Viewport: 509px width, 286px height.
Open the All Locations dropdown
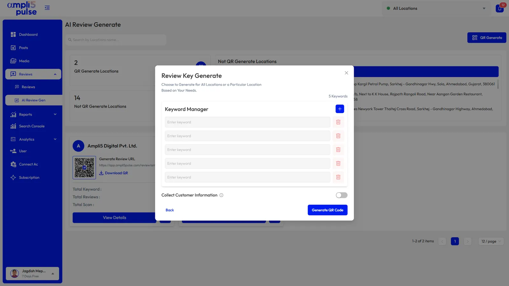click(x=437, y=9)
